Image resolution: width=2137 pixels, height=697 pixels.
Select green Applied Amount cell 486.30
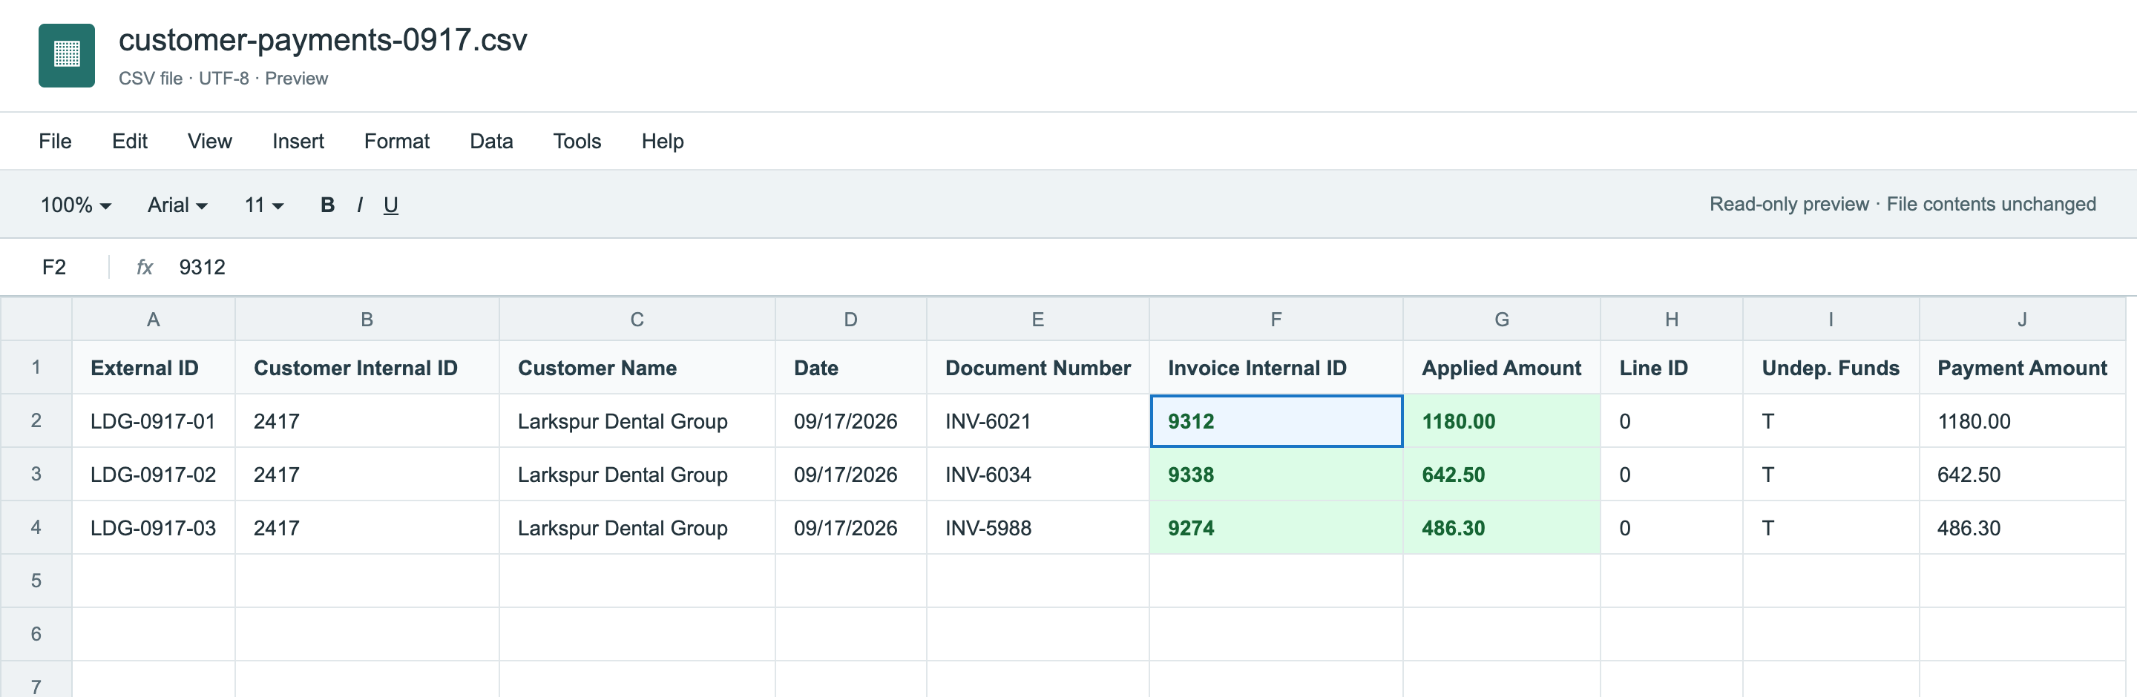pyautogui.click(x=1502, y=528)
